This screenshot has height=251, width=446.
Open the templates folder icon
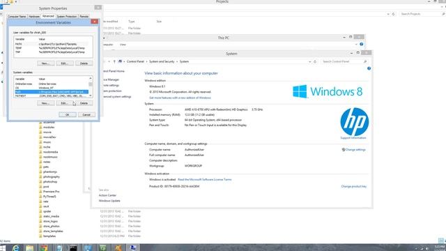point(40,236)
